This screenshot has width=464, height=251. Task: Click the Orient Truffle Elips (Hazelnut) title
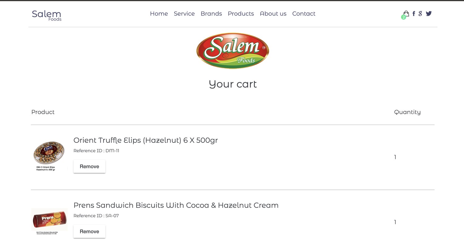(x=146, y=140)
